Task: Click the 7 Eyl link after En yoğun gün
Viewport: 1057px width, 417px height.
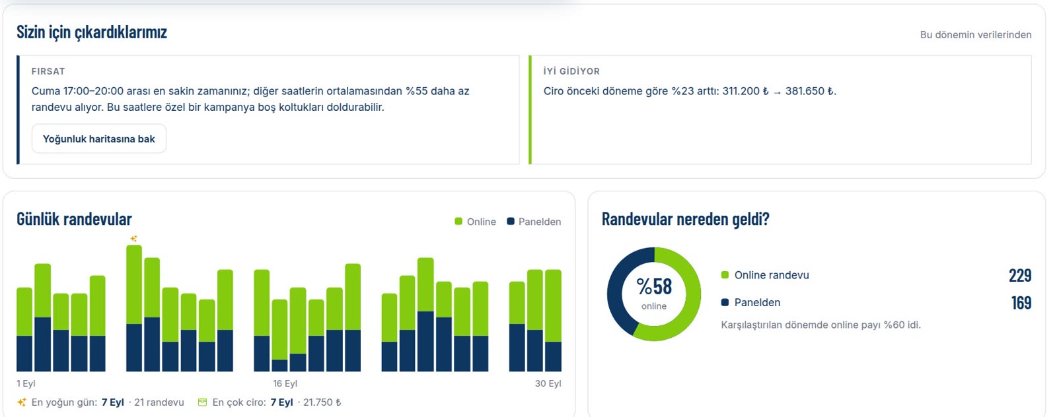Action: [x=113, y=402]
